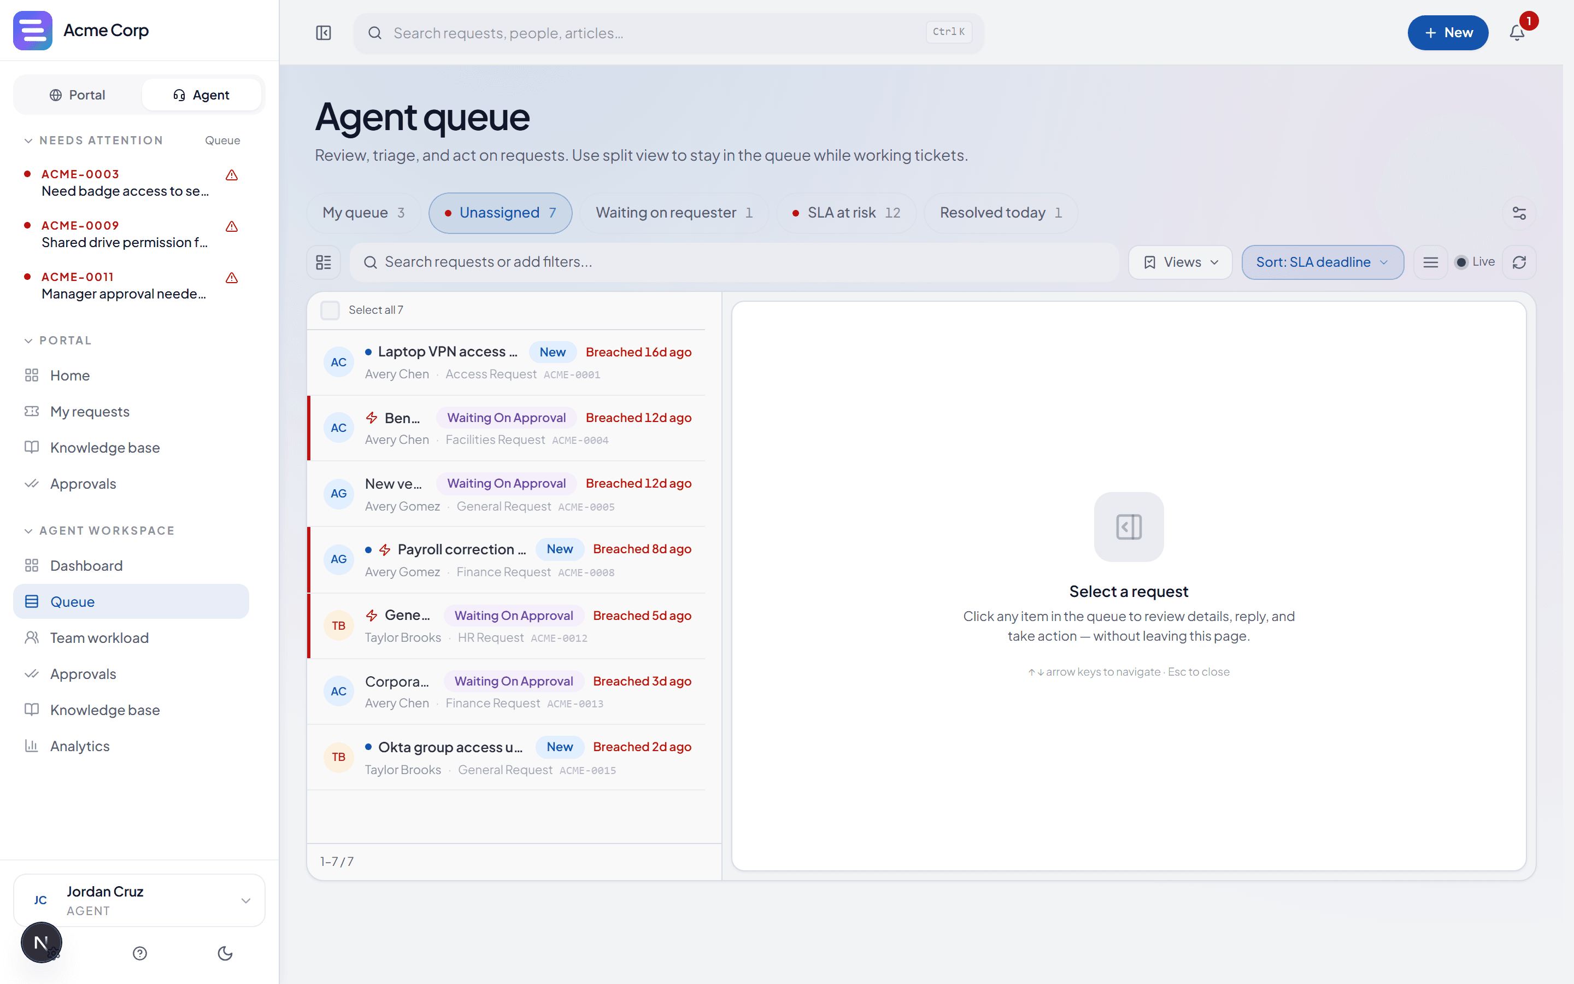Open Sort: SLA deadline dropdown

[x=1322, y=262]
